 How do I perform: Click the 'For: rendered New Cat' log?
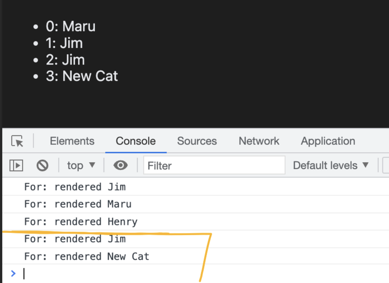[x=87, y=257]
